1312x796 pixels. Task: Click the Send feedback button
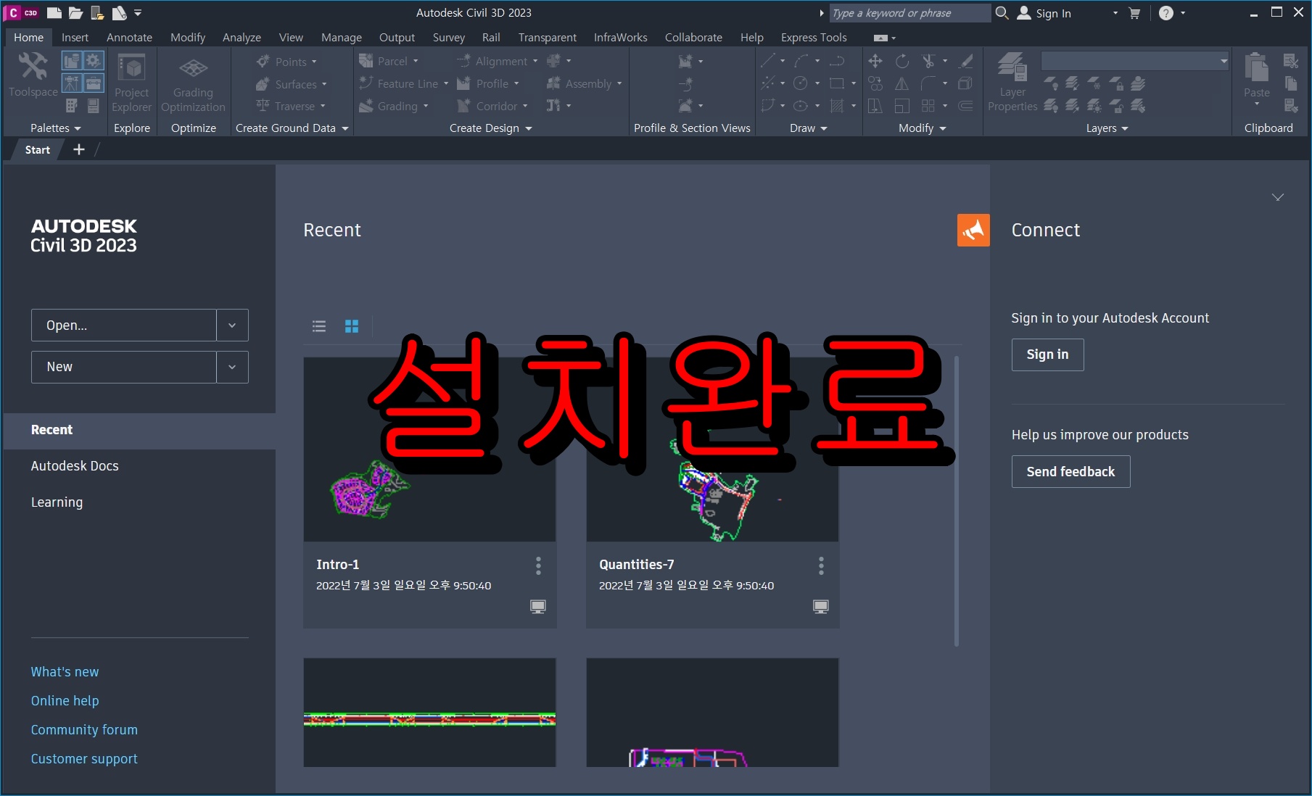pyautogui.click(x=1070, y=471)
